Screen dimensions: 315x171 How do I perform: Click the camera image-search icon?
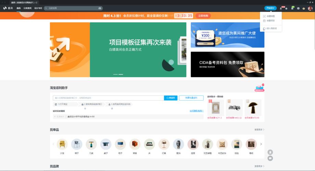(100, 8)
